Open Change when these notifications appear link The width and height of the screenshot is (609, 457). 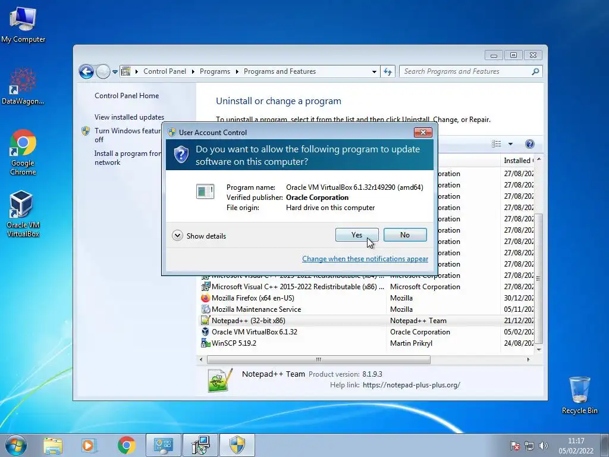[x=365, y=259]
